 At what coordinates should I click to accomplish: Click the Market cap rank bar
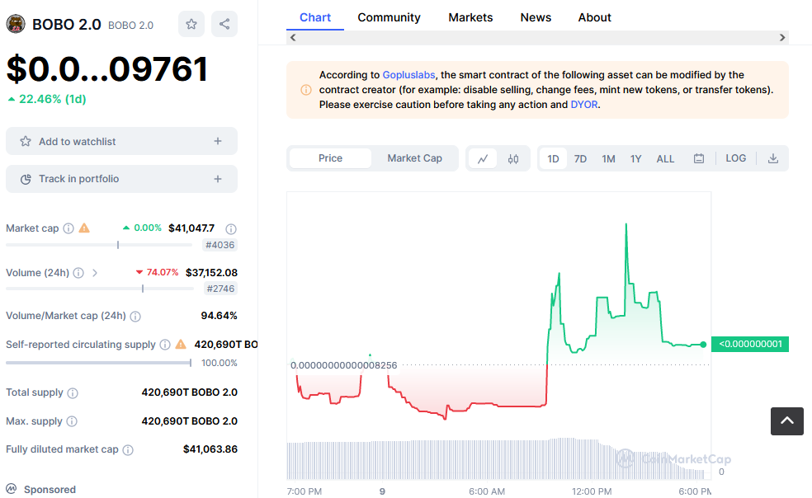tap(100, 245)
